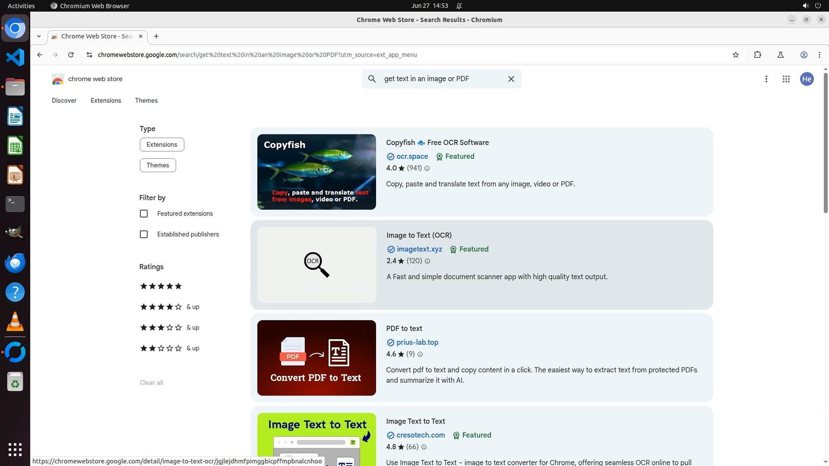Expand the tab search dropdown arrow

point(39,36)
